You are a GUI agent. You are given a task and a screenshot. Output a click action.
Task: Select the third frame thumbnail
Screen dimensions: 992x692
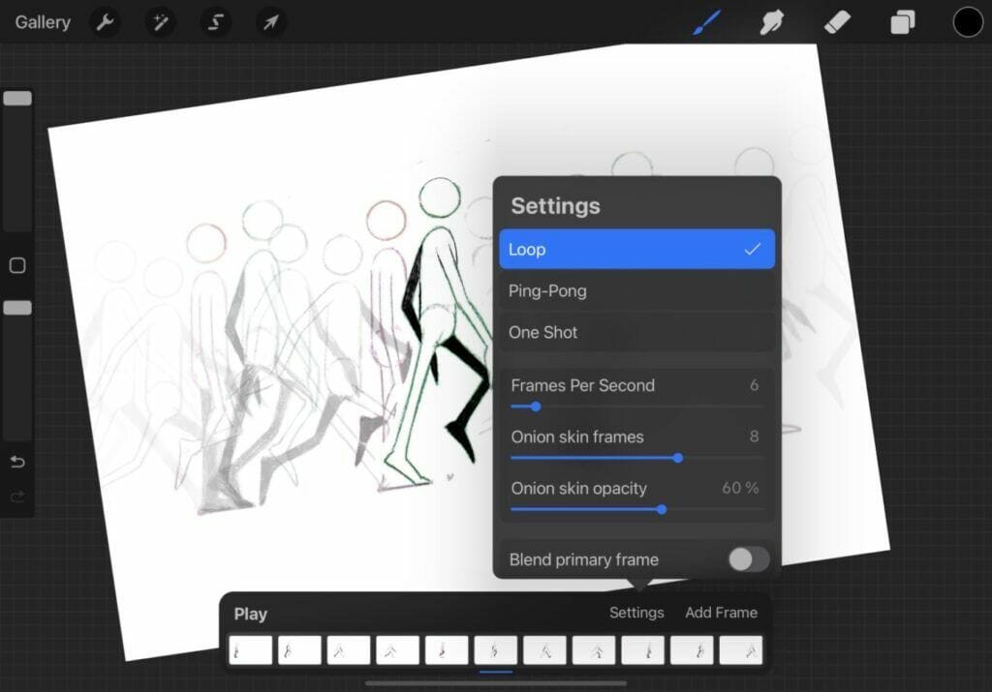click(349, 650)
